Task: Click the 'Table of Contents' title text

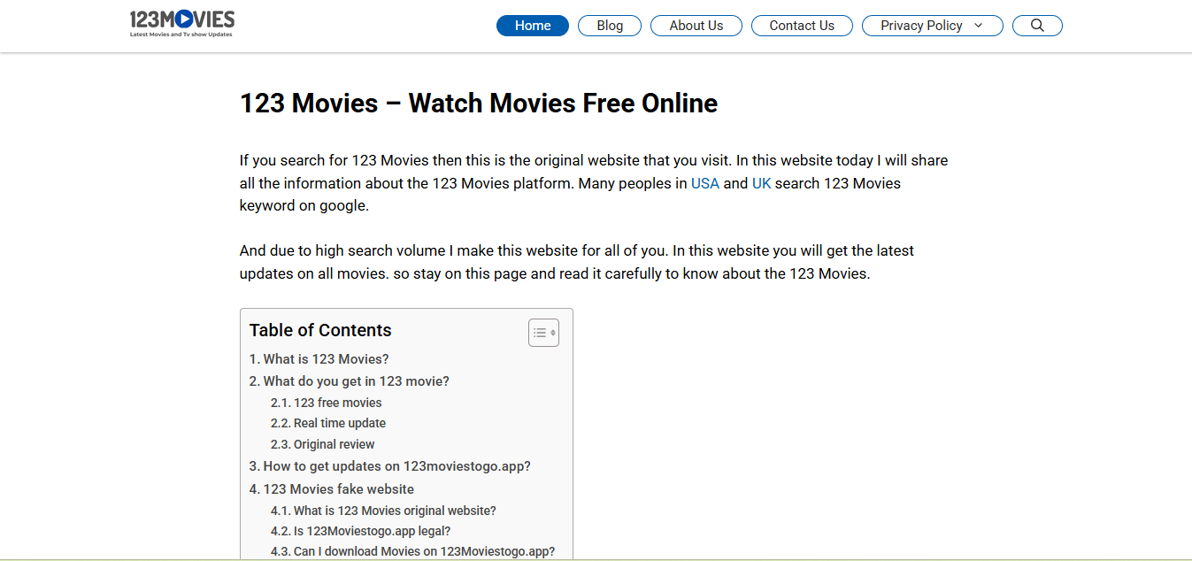Action: tap(320, 330)
